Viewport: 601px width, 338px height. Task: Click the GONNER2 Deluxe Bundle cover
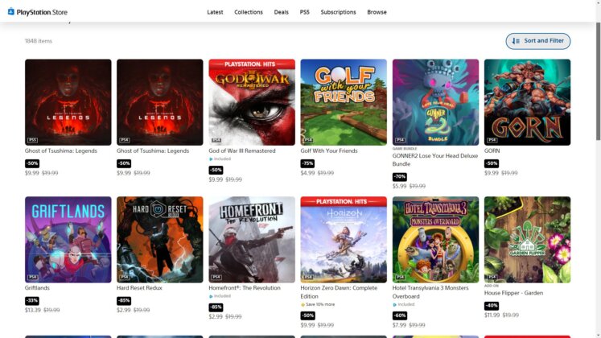[x=435, y=102]
